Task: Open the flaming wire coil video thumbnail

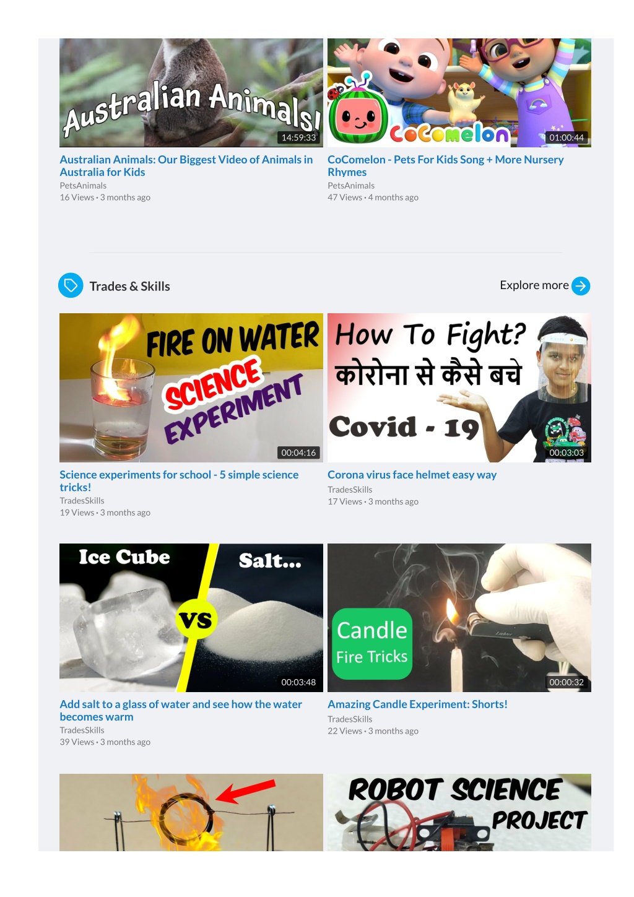Action: 191,812
